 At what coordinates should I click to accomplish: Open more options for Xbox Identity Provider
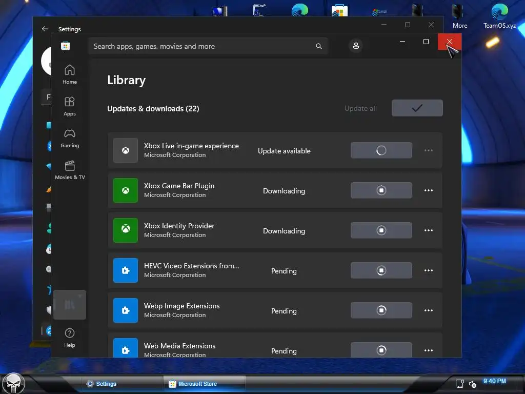pyautogui.click(x=429, y=230)
